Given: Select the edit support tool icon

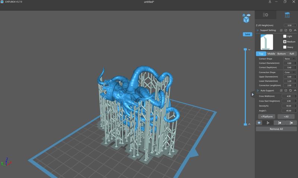Looking at the screenshot, I should 291,123.
